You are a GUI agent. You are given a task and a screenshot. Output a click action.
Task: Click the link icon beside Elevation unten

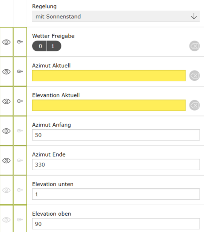tap(20, 190)
